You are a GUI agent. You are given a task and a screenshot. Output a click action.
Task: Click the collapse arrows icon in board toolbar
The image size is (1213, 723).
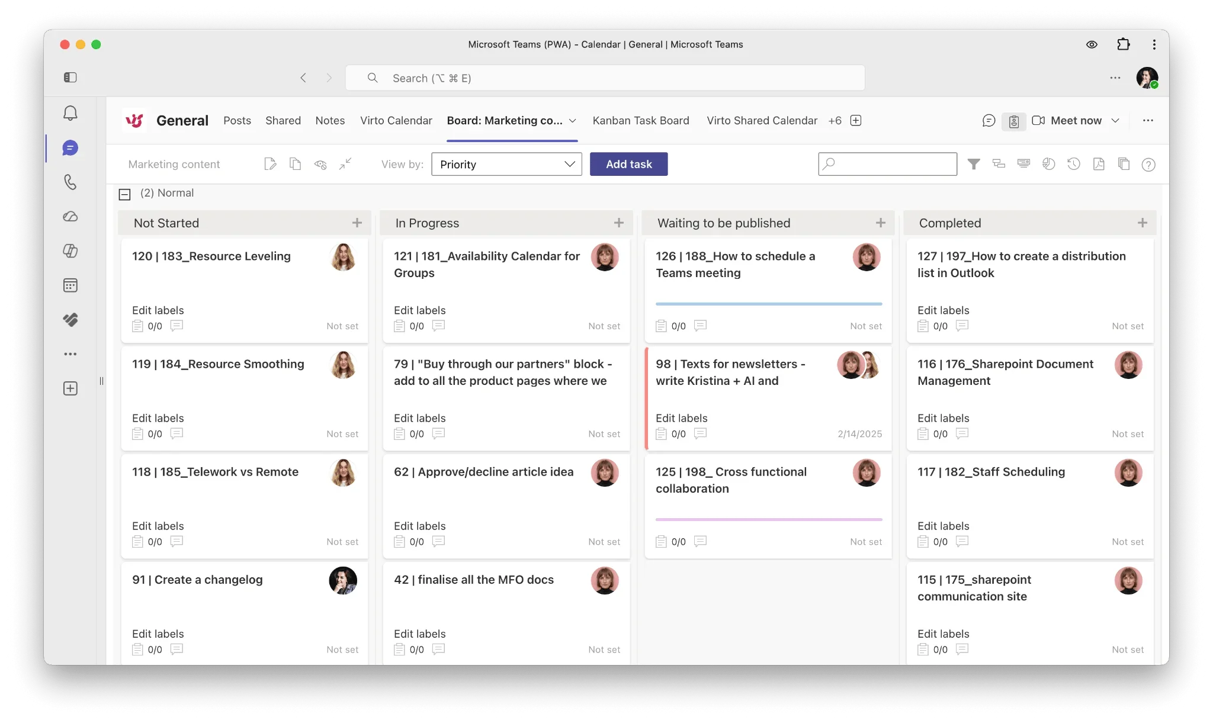click(345, 164)
